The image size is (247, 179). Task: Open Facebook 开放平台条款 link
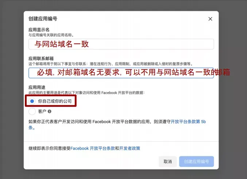[x=93, y=148]
